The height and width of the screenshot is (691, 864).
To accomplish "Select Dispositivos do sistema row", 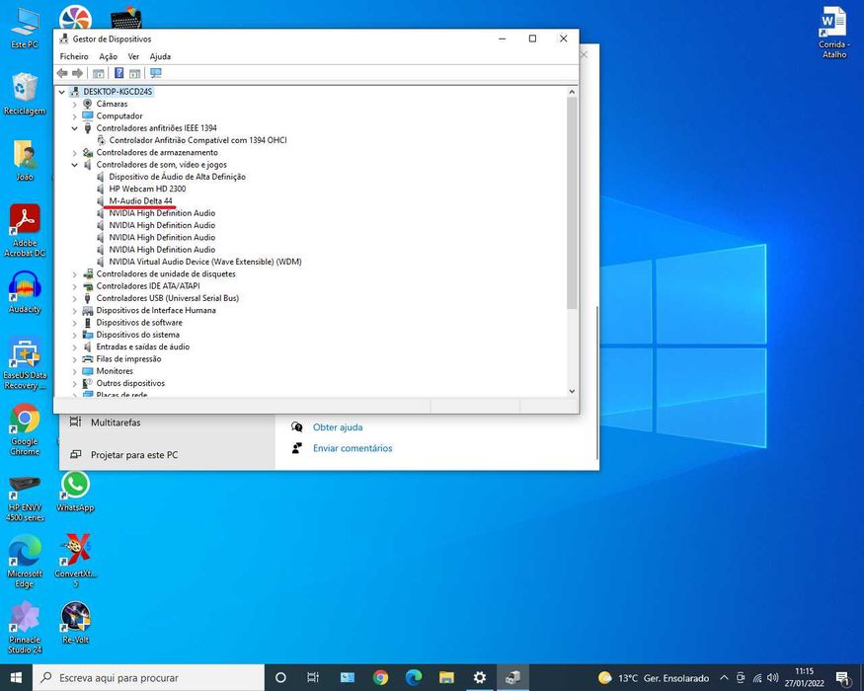I will tap(138, 335).
